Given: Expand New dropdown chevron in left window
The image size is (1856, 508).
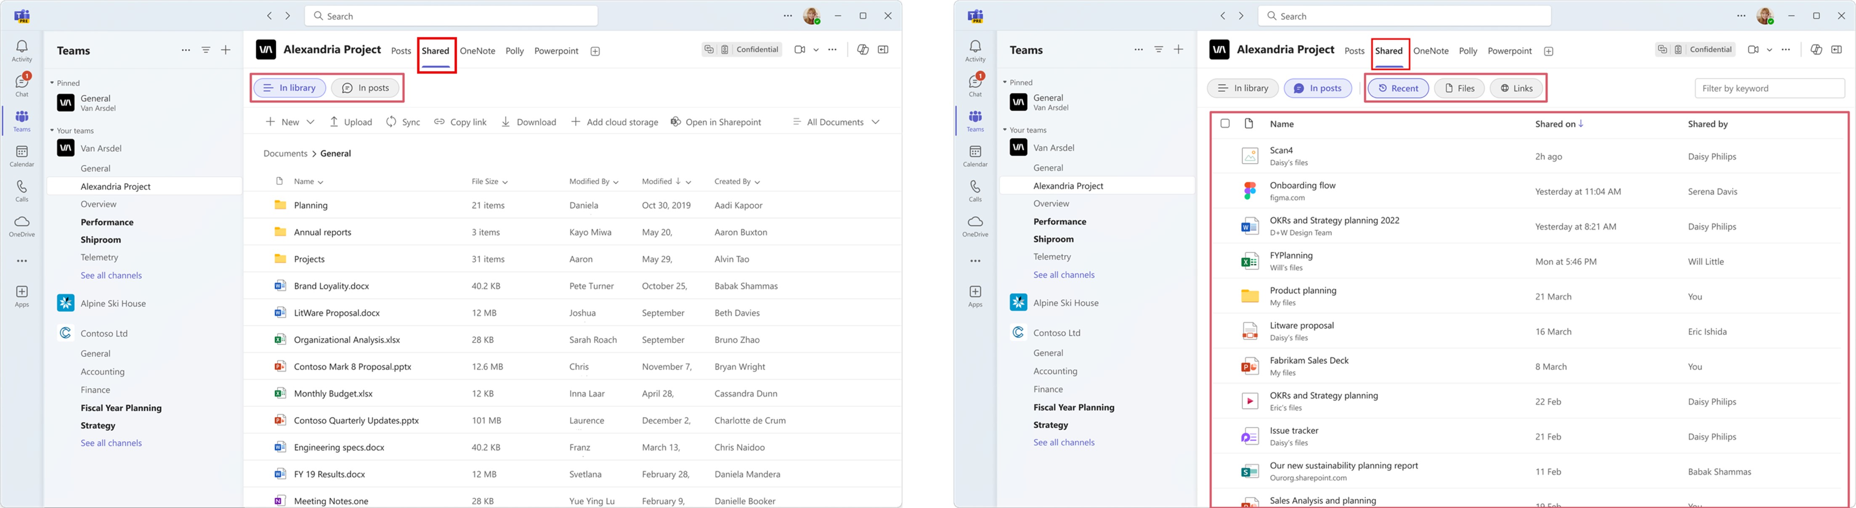Looking at the screenshot, I should pyautogui.click(x=311, y=122).
